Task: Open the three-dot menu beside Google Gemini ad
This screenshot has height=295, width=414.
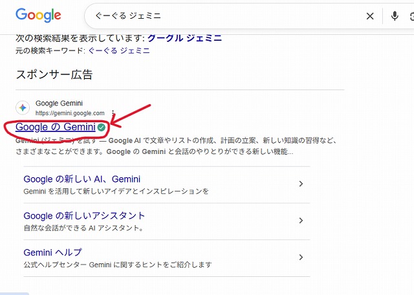Action: [x=114, y=111]
